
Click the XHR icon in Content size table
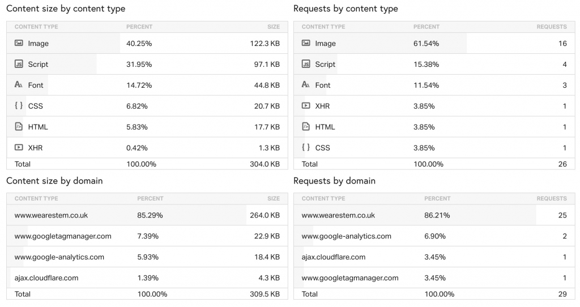(x=19, y=147)
